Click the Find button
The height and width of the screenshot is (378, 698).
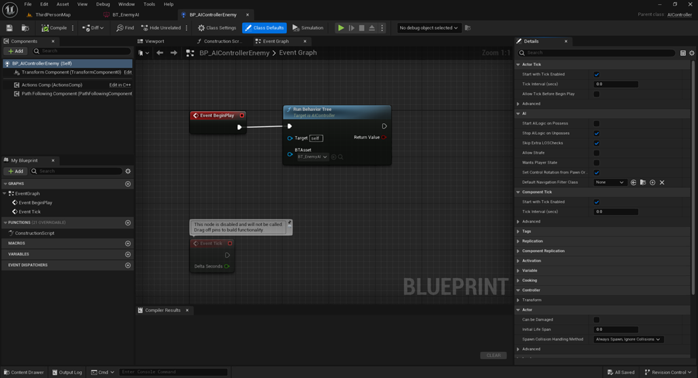(125, 28)
